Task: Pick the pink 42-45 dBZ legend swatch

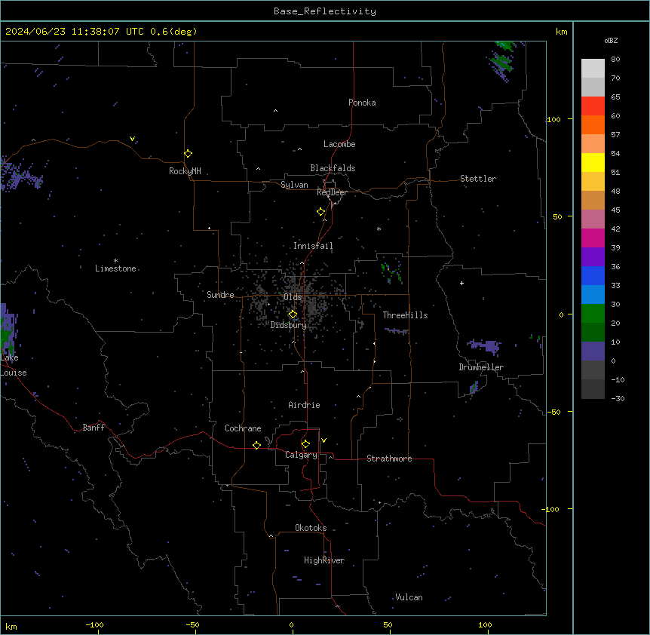Action: coord(593,219)
